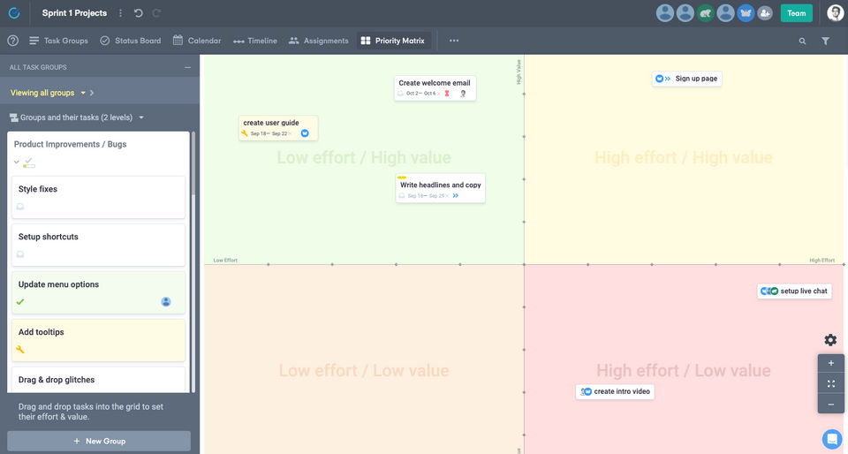This screenshot has width=848, height=454.
Task: Click the Sprint 1 Projects title
Action: click(74, 13)
